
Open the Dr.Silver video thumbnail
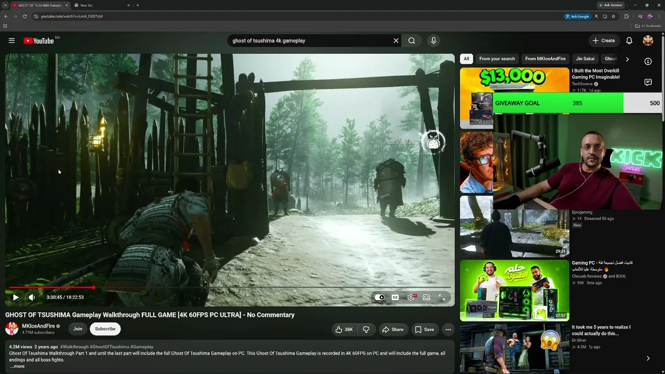pos(514,348)
